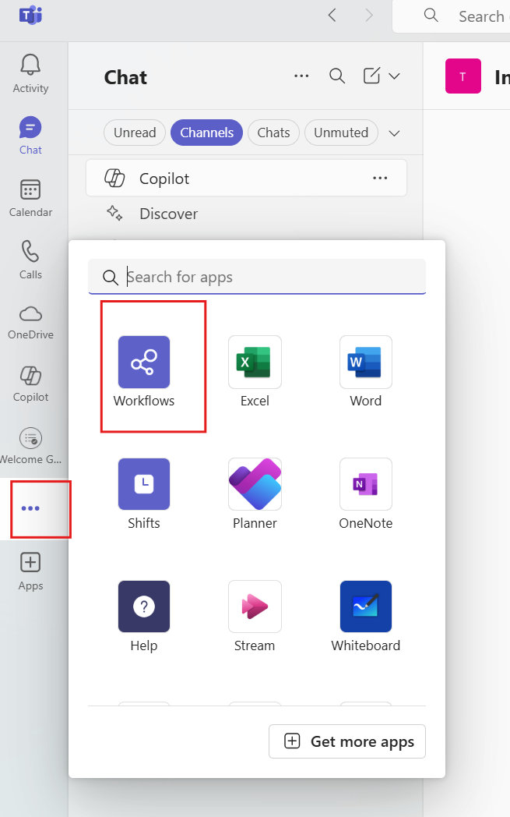The image size is (510, 817).
Task: Open the Help app
Action: [x=143, y=616]
